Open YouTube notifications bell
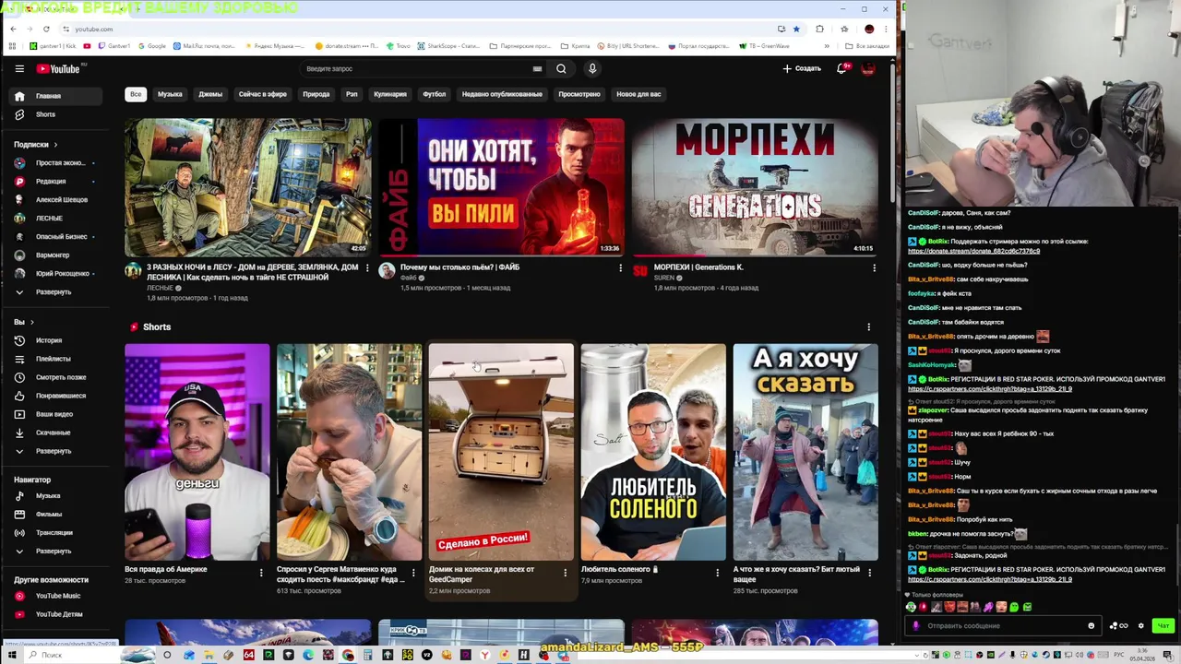Screen dimensions: 1181x664 [841, 68]
